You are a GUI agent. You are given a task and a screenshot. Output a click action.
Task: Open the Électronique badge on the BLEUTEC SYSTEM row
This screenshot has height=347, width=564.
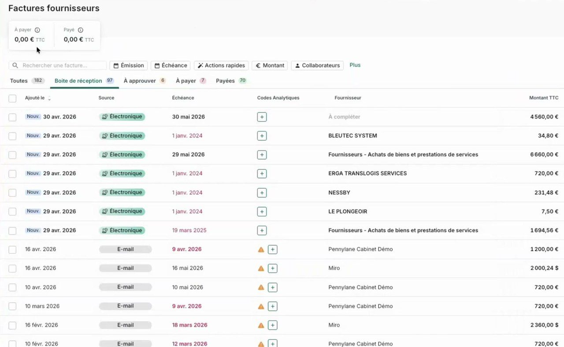(122, 136)
